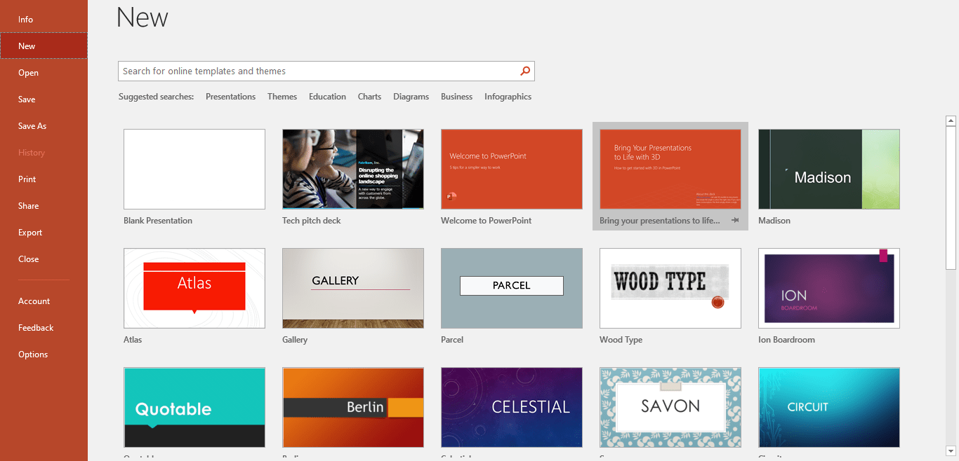
Task: Click the "Parcel" caption below thumbnail
Action: [x=452, y=340]
